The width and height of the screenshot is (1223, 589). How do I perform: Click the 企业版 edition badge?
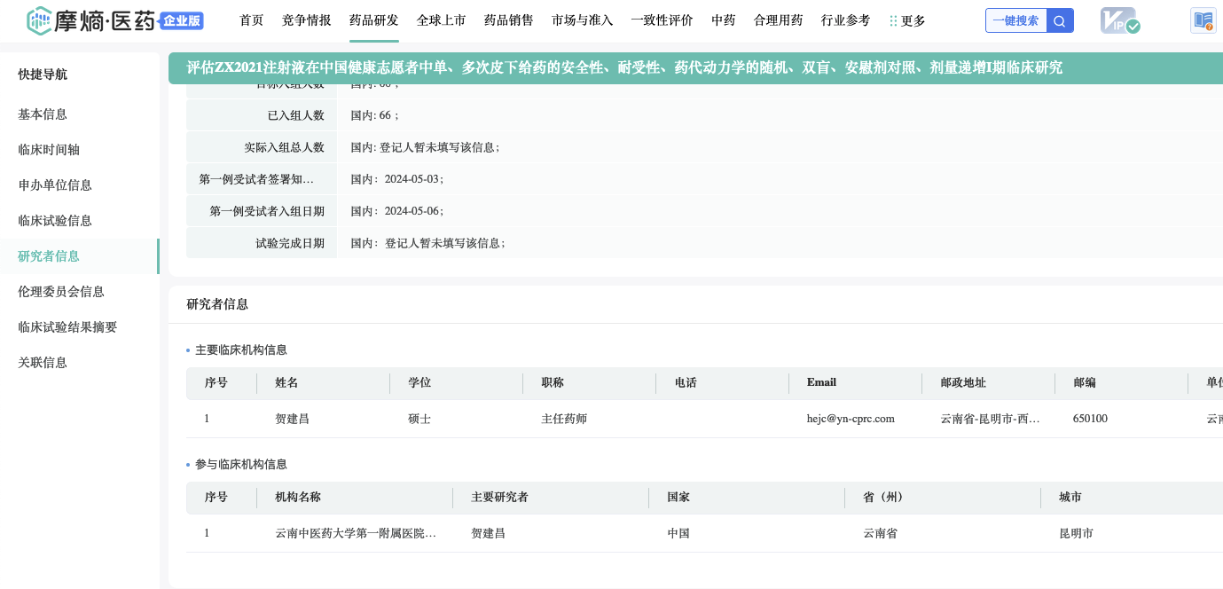(183, 20)
